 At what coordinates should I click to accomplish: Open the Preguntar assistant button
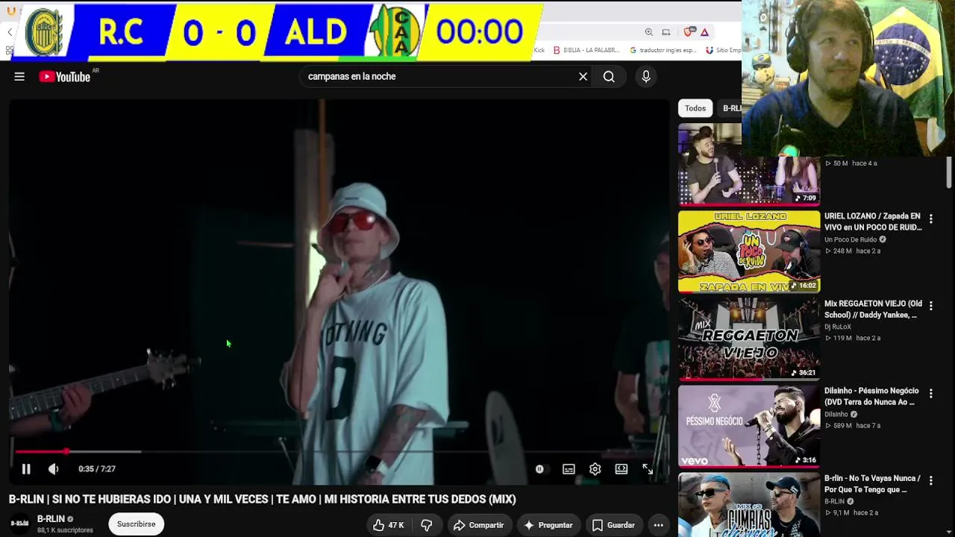point(548,525)
